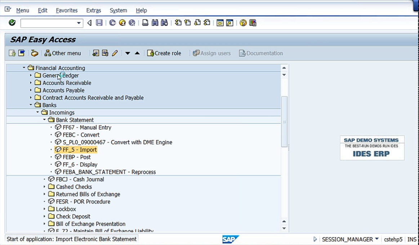Click the Documentation button
The image size is (419, 245).
tap(261, 53)
